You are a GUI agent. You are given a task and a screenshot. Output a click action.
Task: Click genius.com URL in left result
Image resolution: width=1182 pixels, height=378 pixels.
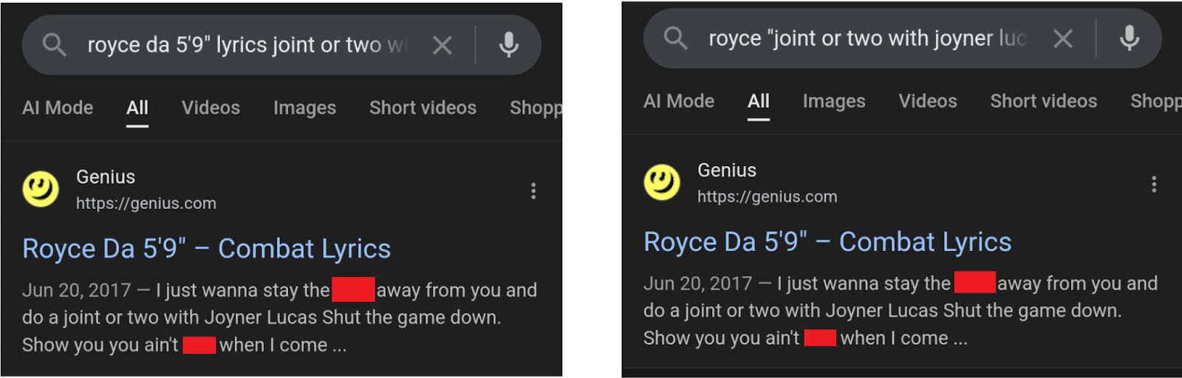146,203
